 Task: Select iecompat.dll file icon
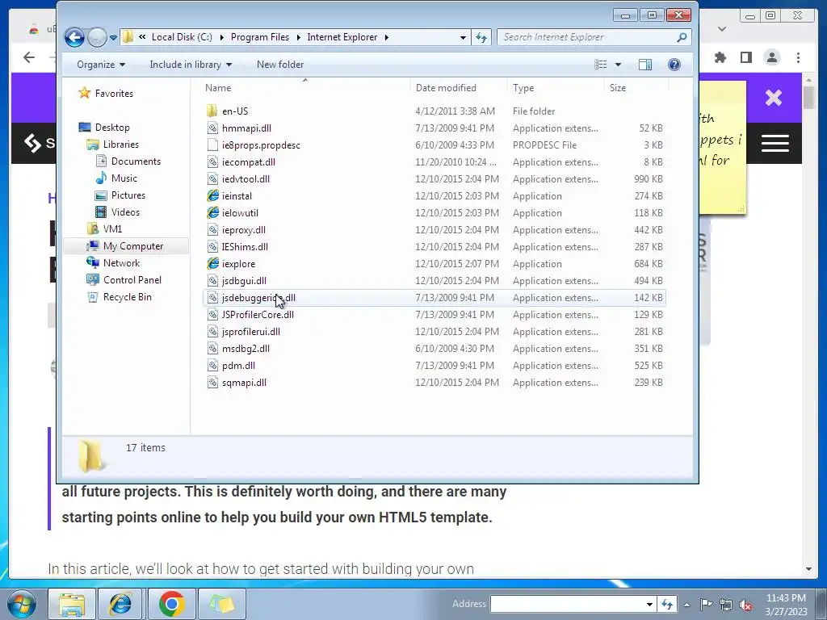coord(212,161)
